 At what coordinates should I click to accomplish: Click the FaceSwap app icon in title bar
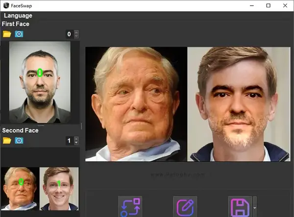point(6,5)
